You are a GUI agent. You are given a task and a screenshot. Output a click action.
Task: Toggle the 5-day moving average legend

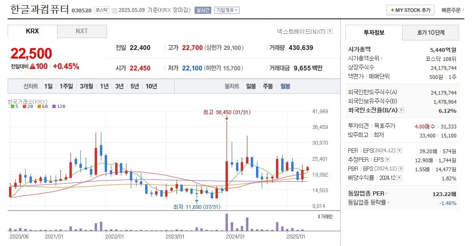tap(14, 106)
